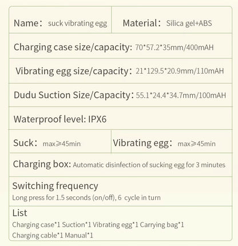Select the 55.1*24.4*34.7mm/100mAH value

point(181,95)
